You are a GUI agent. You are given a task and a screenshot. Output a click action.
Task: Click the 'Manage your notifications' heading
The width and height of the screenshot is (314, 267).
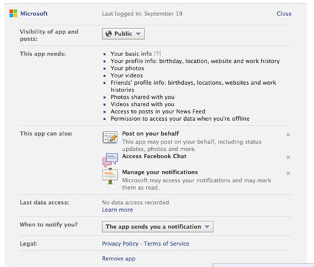tap(160, 172)
